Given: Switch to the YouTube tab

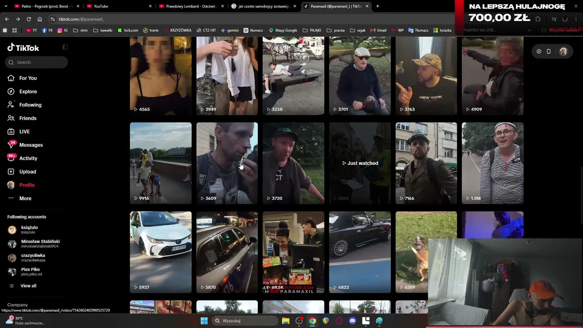Looking at the screenshot, I should (119, 6).
